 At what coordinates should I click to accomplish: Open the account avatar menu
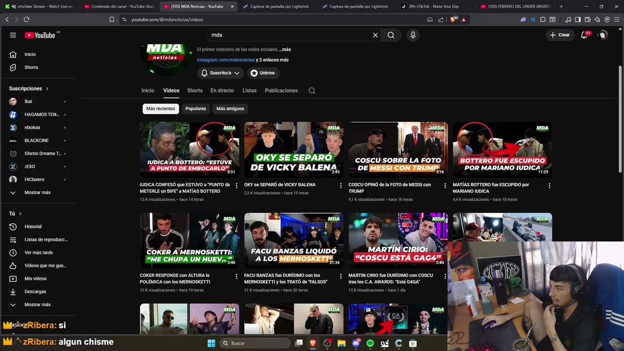[603, 35]
